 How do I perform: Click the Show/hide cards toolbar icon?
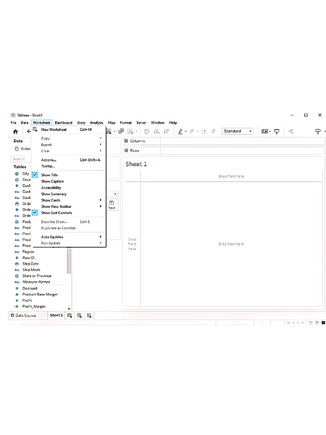(265, 132)
